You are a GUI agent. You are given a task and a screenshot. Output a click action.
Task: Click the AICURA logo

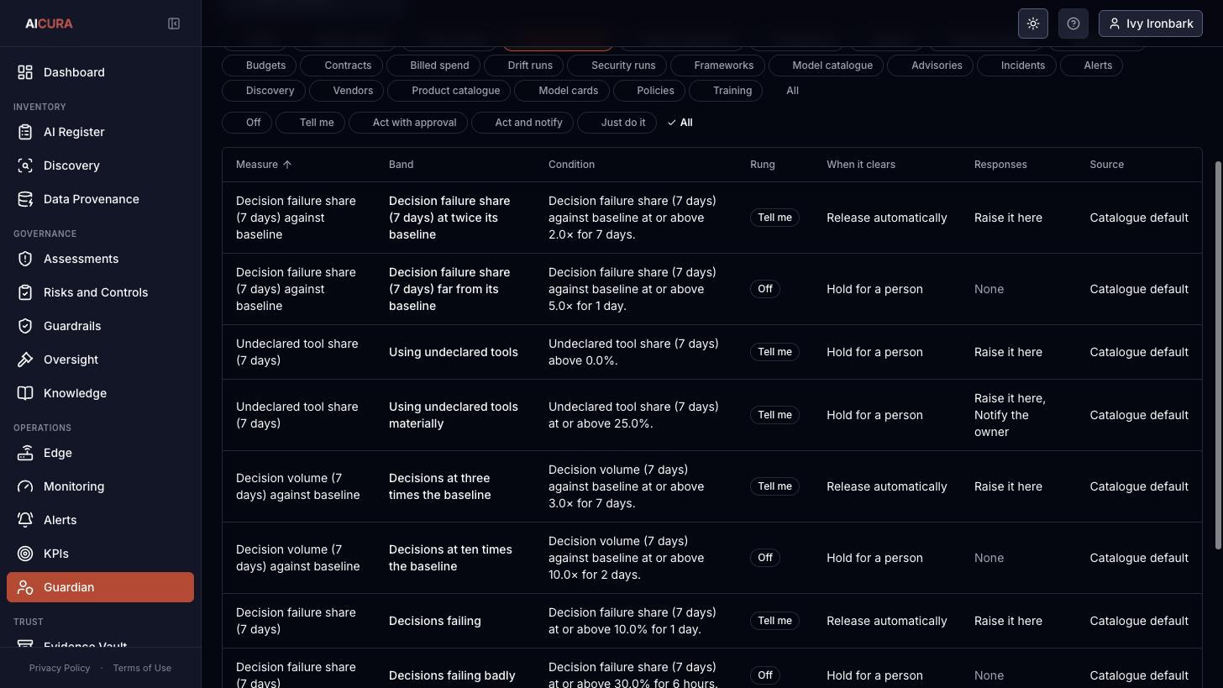pyautogui.click(x=49, y=24)
